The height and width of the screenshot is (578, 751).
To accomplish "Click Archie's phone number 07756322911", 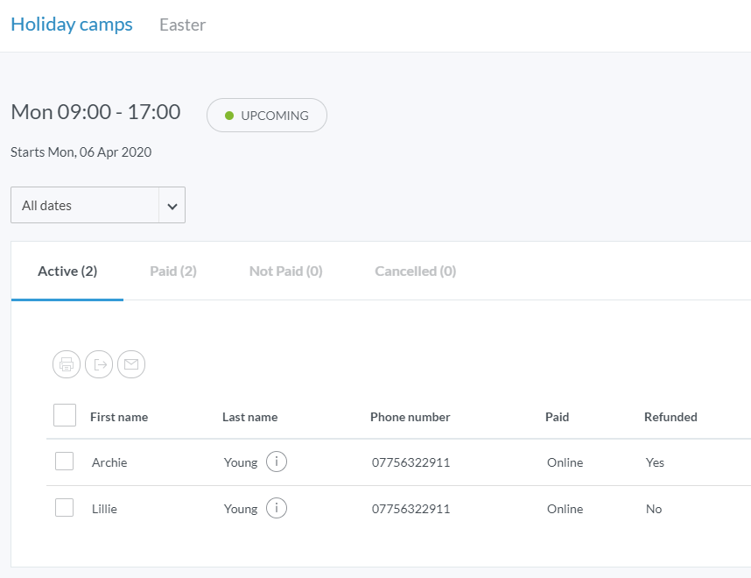I will tap(411, 462).
